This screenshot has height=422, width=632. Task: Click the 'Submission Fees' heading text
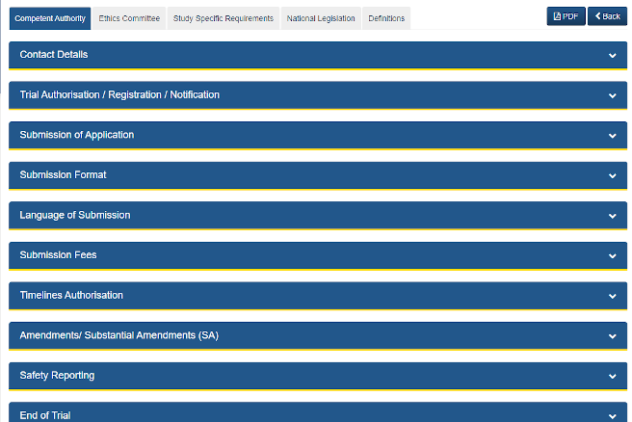point(58,254)
